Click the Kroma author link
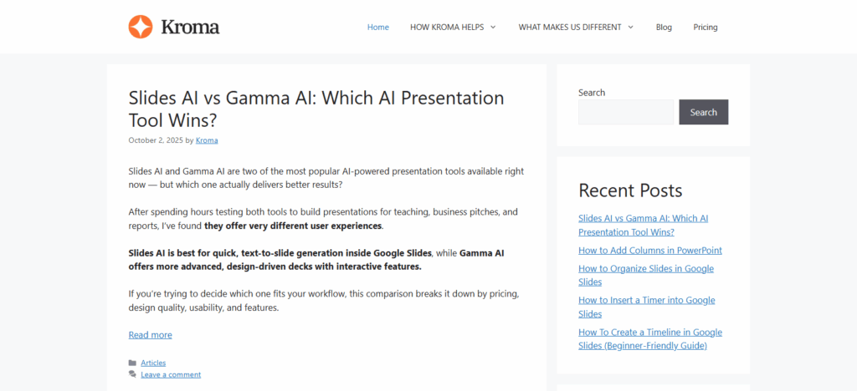Image resolution: width=857 pixels, height=391 pixels. click(x=207, y=140)
